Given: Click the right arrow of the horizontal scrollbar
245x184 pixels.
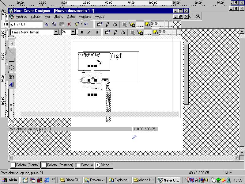Looking at the screenshot, I should [x=237, y=158].
